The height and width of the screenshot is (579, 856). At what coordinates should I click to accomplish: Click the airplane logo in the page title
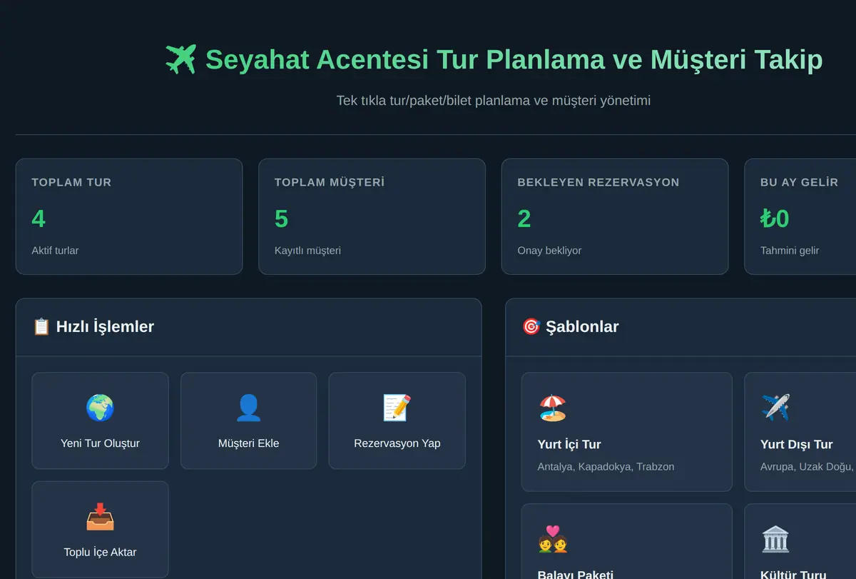click(x=180, y=59)
